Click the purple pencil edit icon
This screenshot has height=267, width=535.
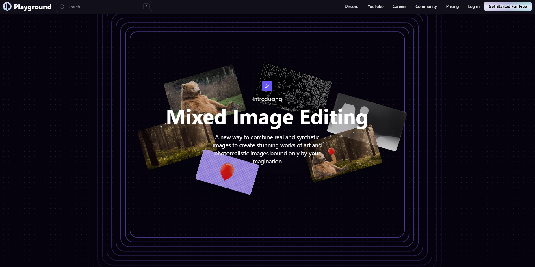267,86
